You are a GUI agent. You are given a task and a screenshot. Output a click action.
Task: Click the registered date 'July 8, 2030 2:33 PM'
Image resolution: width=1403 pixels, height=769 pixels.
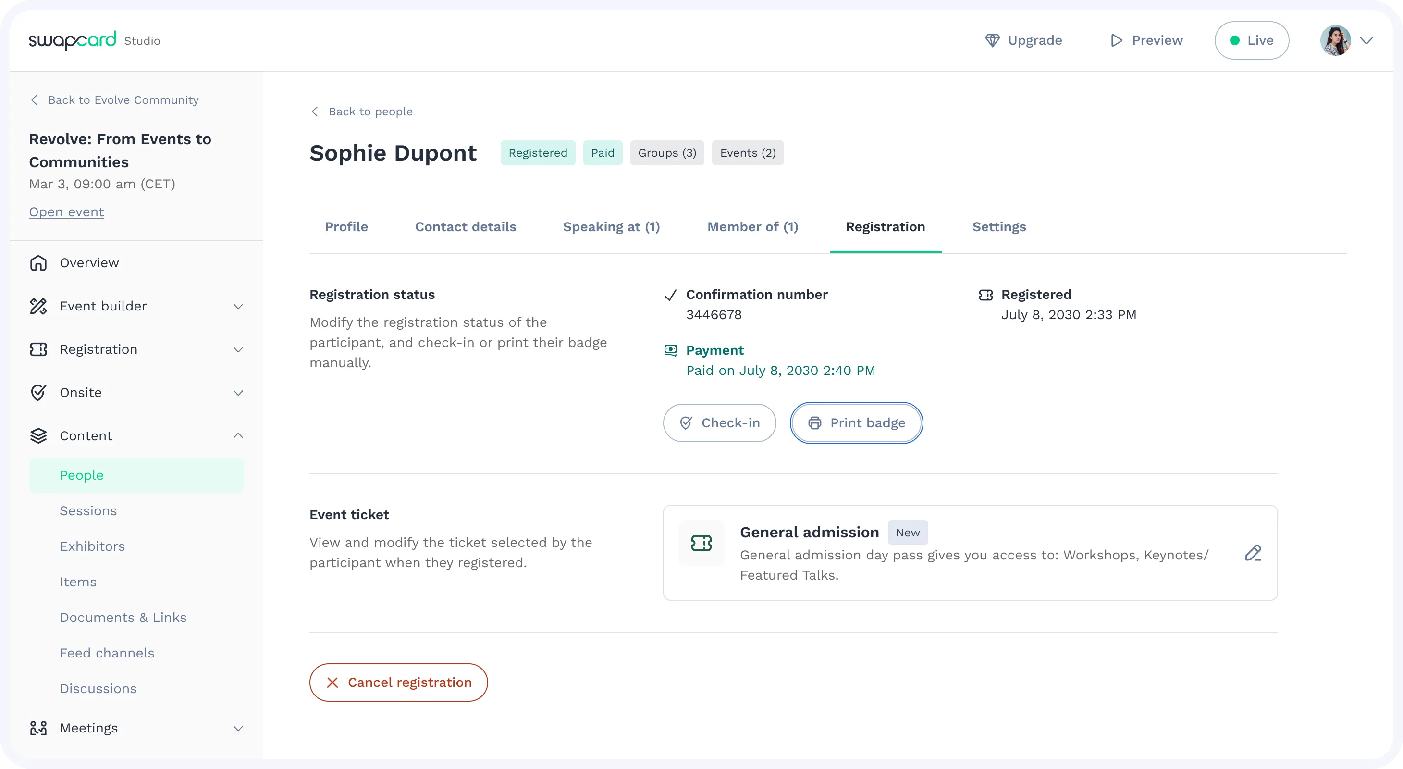1069,315
